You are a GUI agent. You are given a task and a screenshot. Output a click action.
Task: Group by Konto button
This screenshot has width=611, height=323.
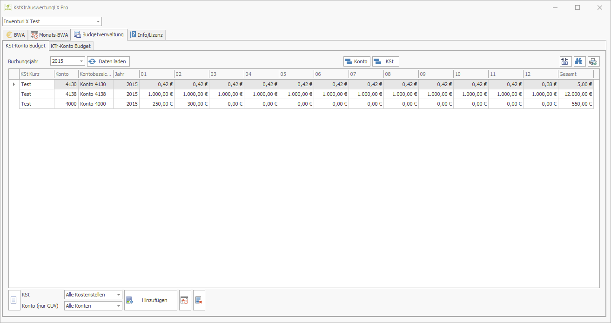(x=356, y=61)
